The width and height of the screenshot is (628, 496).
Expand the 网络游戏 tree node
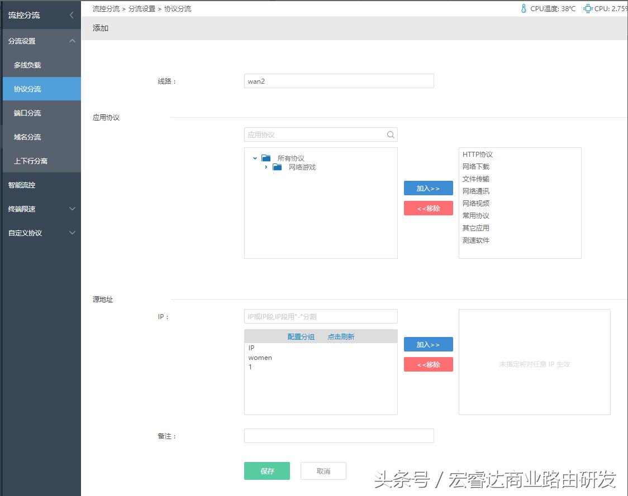pos(266,167)
